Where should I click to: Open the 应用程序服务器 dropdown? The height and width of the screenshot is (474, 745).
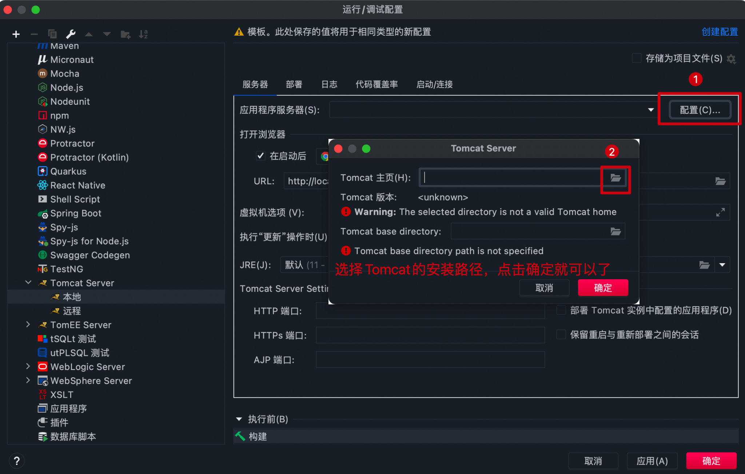[651, 110]
